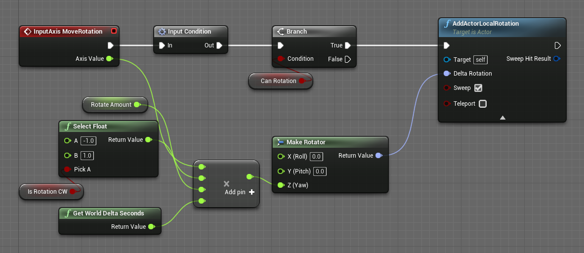
Task: Click the Delta Rotation input pin
Action: point(447,74)
